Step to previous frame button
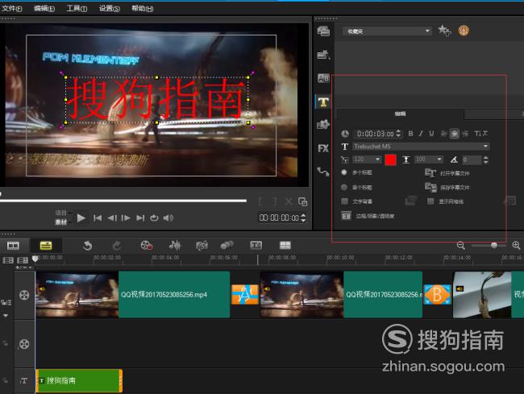This screenshot has height=394, width=524. 112,218
